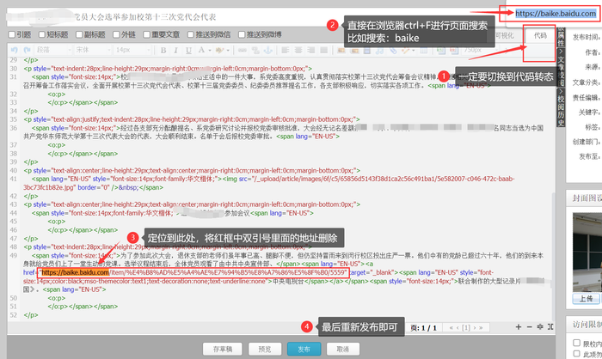Click the insert table icon

(423, 51)
